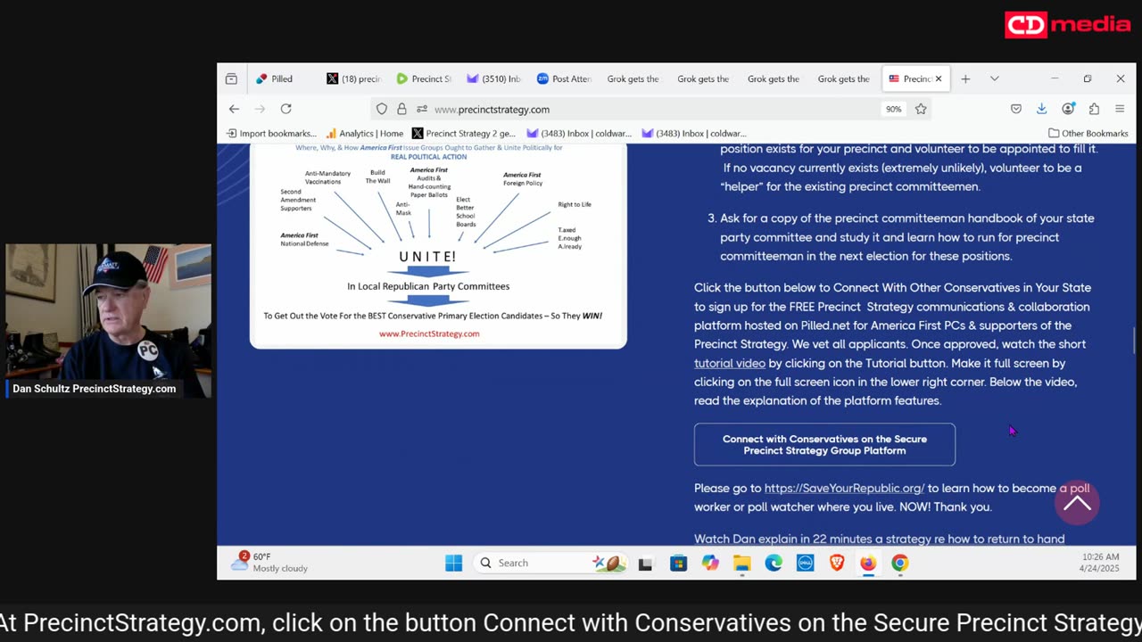Switch to the X (18) precinct tab
The image size is (1142, 642).
(354, 78)
